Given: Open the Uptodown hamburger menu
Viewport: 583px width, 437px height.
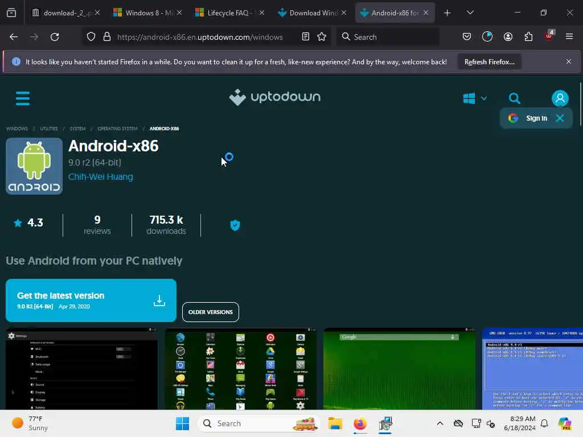Looking at the screenshot, I should pyautogui.click(x=23, y=98).
